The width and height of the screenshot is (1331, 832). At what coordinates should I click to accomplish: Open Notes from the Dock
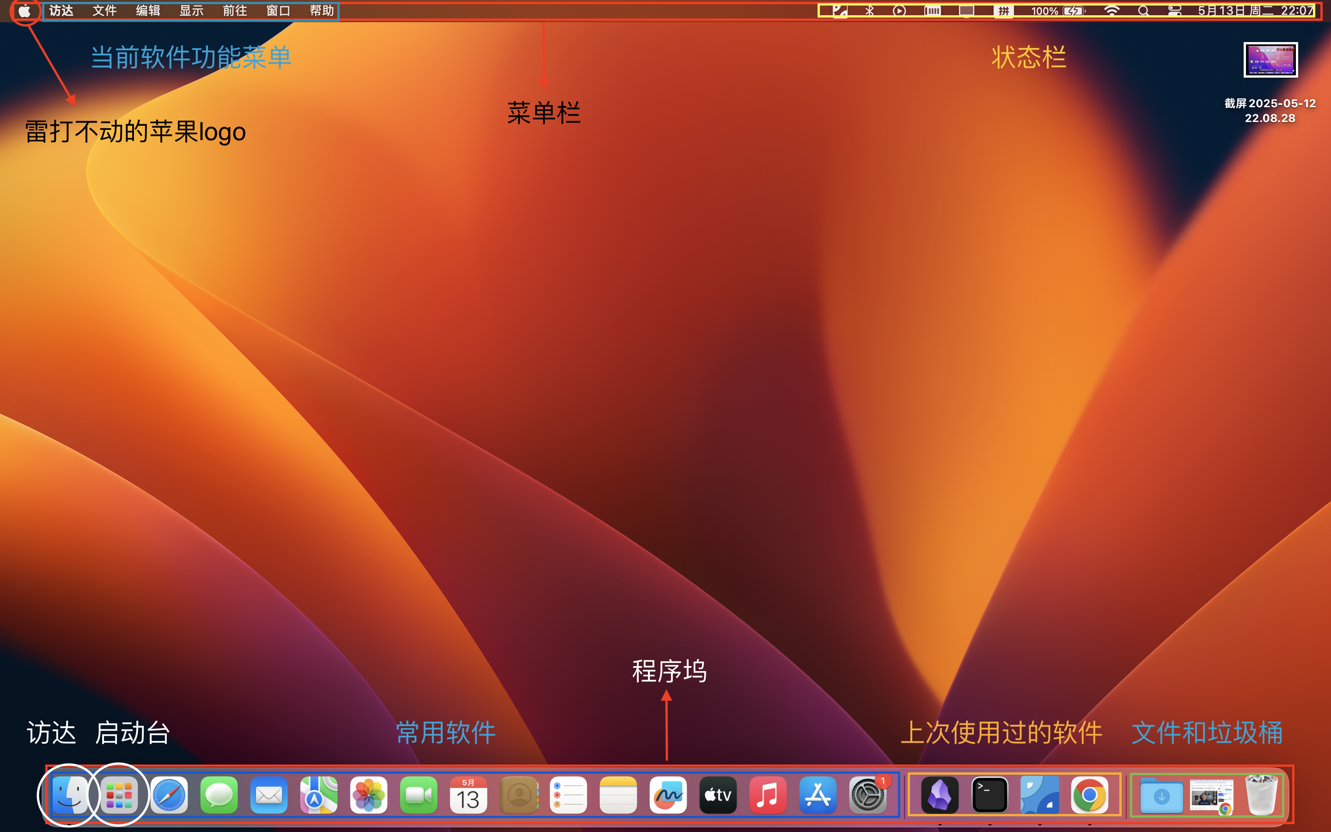pyautogui.click(x=618, y=795)
